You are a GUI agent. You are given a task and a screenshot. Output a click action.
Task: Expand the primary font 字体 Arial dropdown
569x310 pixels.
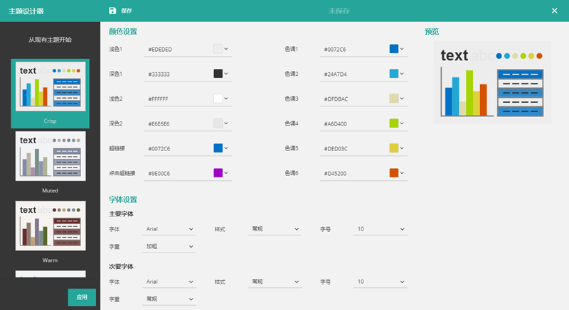pyautogui.click(x=170, y=230)
